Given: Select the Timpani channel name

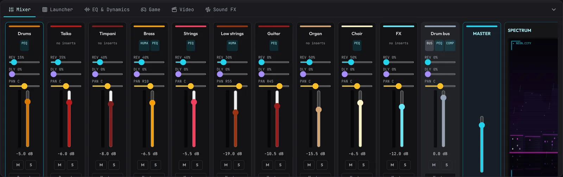Looking at the screenshot, I should coord(108,34).
